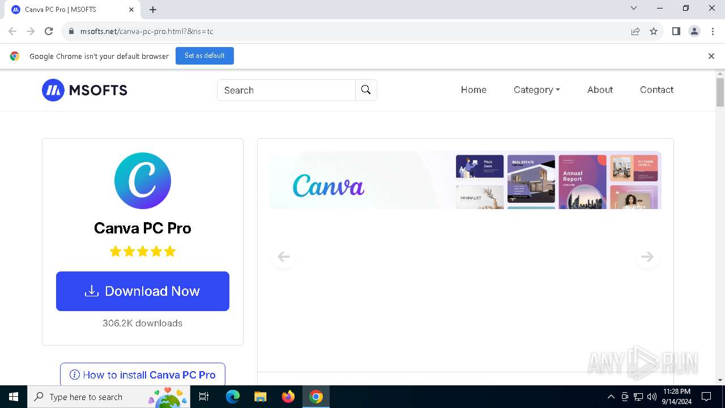
Task: Click the address bar URL
Action: (147, 31)
